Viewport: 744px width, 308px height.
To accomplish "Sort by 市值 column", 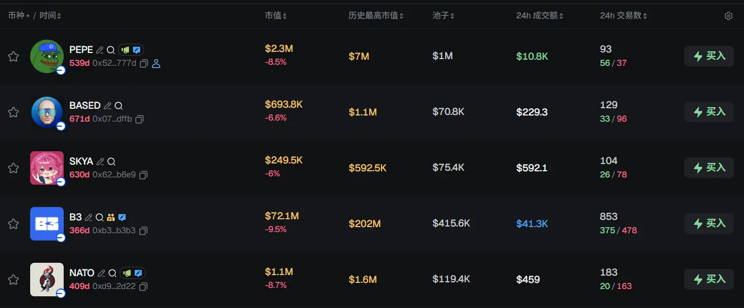I will click(x=276, y=16).
